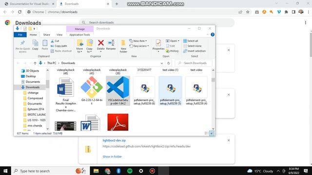Open Chrome extensions puzzle icon
312x175 pixels.
tap(286, 12)
